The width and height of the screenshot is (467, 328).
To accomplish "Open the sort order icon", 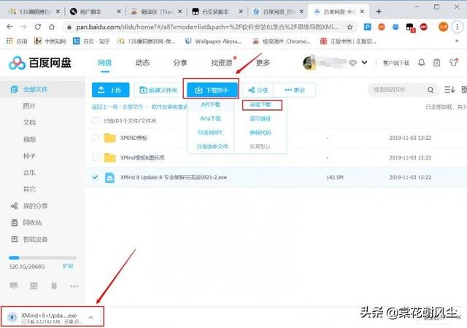I will (x=449, y=90).
